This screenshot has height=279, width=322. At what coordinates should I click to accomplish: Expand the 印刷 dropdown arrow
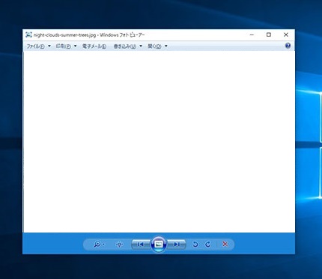pos(75,46)
